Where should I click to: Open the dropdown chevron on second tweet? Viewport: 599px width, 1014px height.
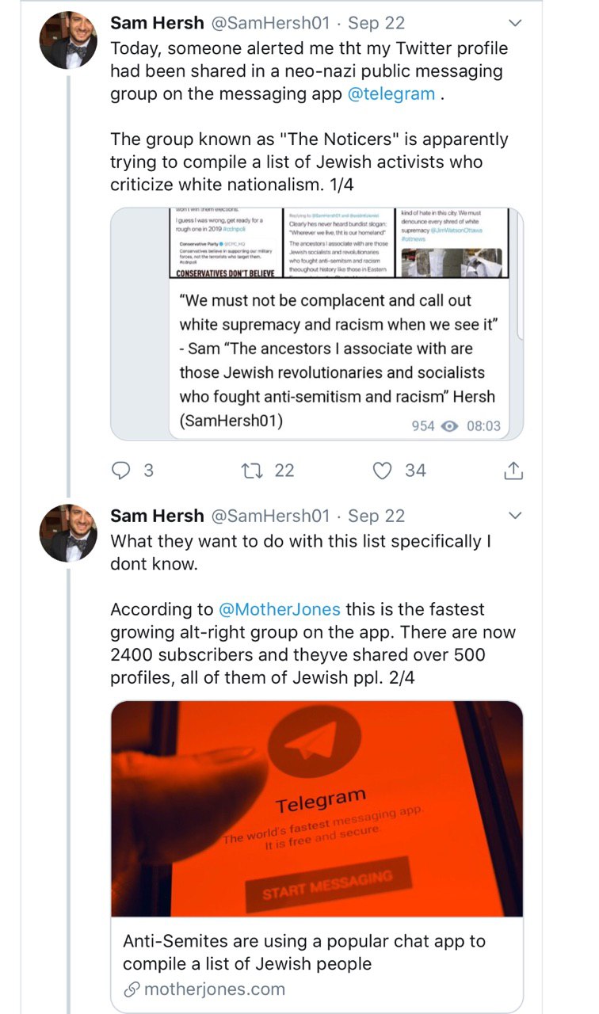coord(514,517)
